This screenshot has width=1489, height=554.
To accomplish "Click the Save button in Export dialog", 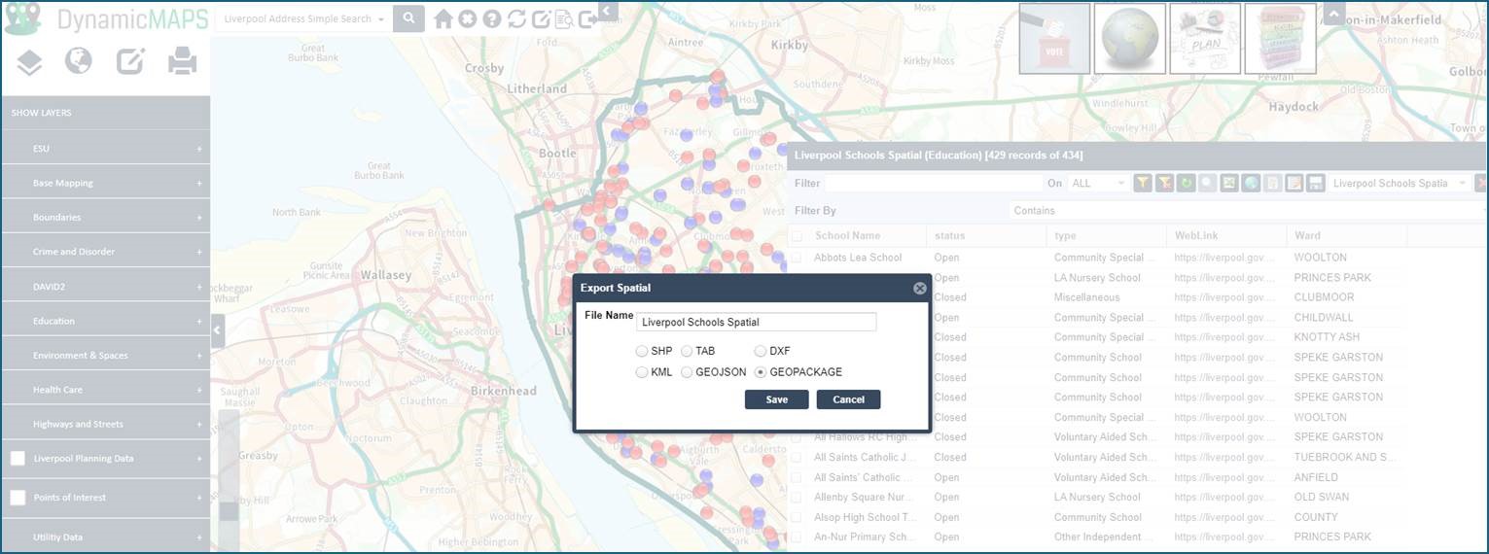I will pos(776,399).
